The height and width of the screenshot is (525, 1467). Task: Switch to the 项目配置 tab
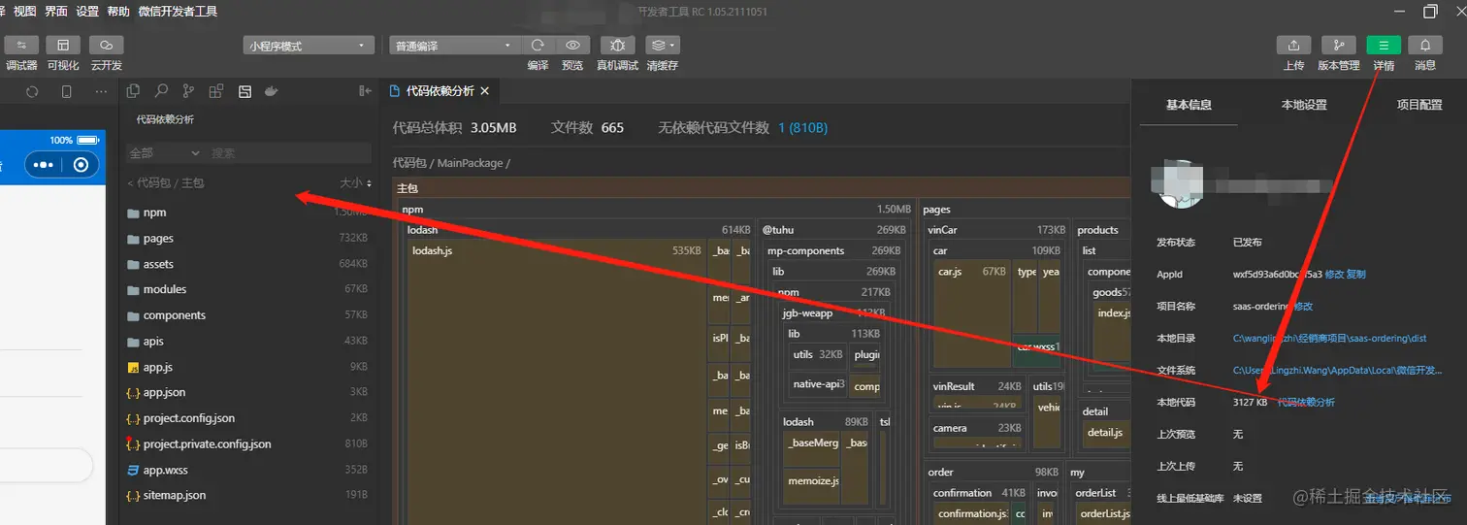[x=1419, y=104]
